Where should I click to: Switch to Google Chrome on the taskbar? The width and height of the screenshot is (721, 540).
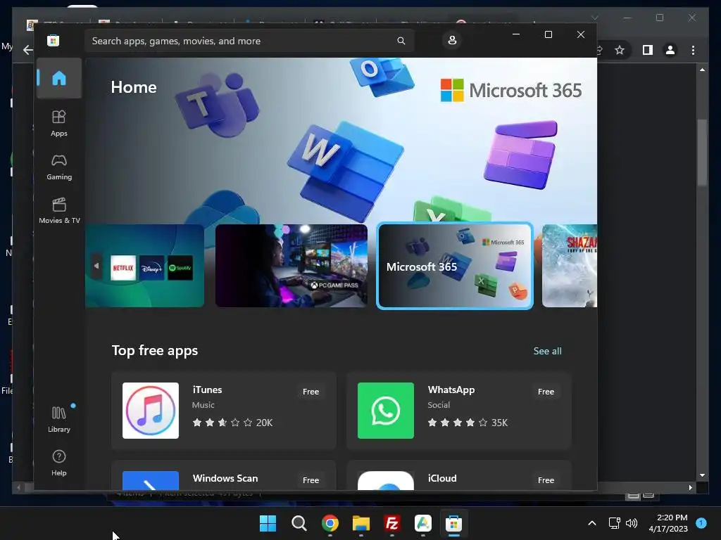330,523
